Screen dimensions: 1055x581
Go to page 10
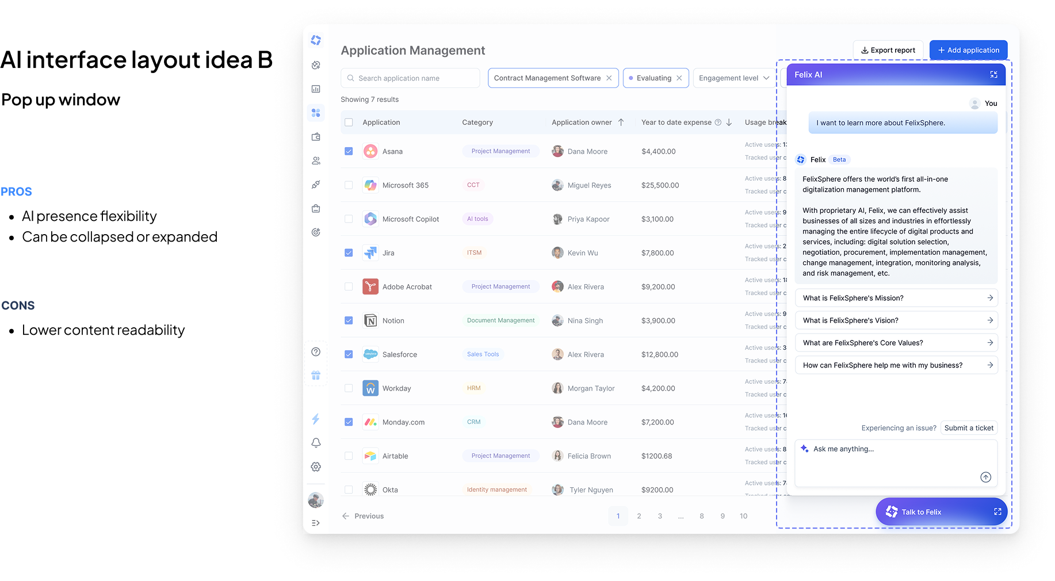click(744, 516)
